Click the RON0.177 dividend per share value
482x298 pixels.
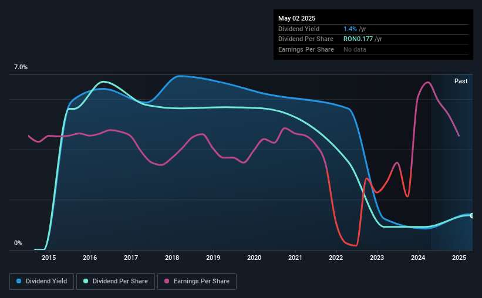coord(358,39)
